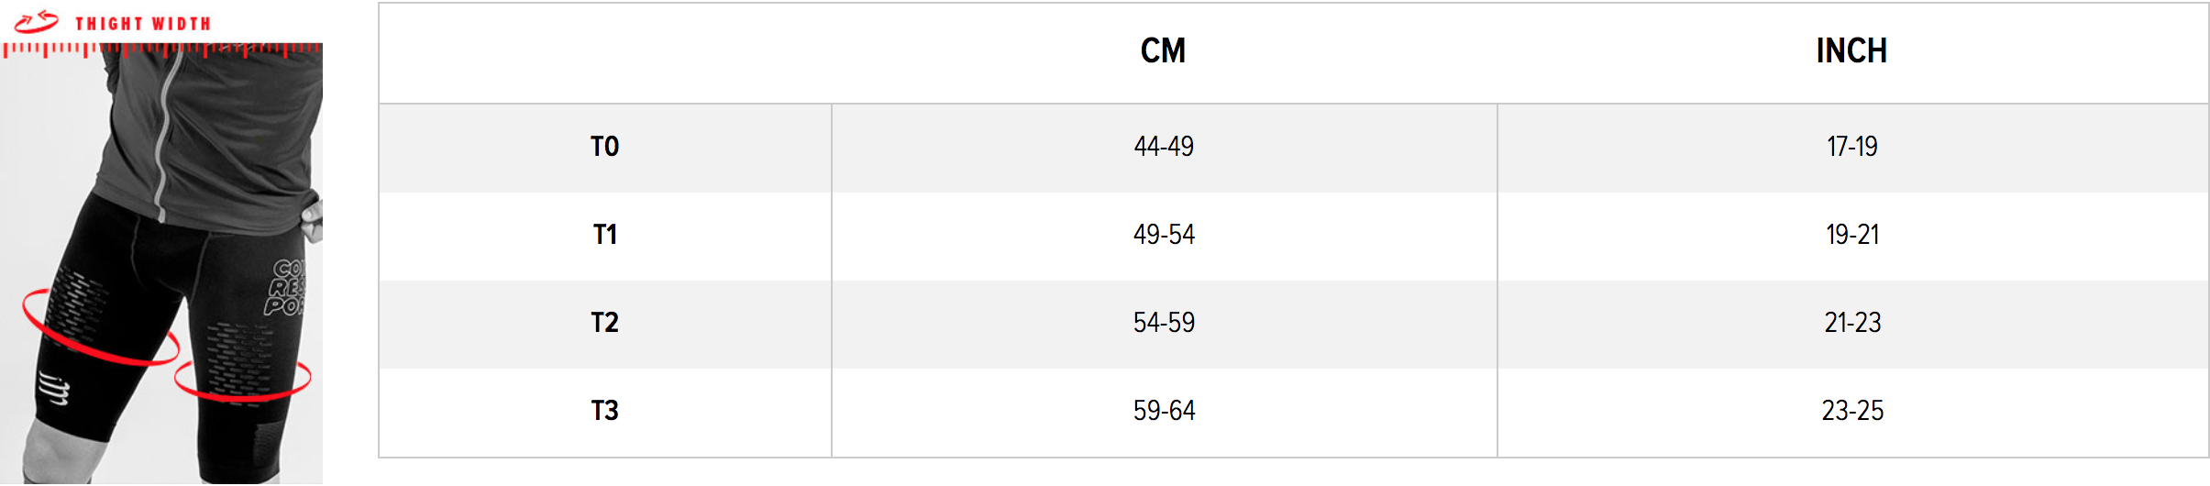Screen dimensions: 2210x486
Task: Click the 49-54 centimeter cell
Action: coord(1164,235)
